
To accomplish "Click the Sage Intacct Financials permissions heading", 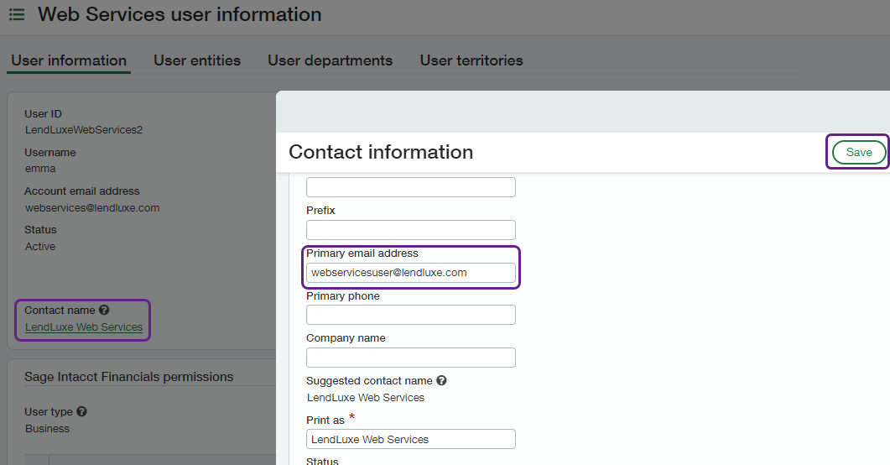I will tap(129, 376).
